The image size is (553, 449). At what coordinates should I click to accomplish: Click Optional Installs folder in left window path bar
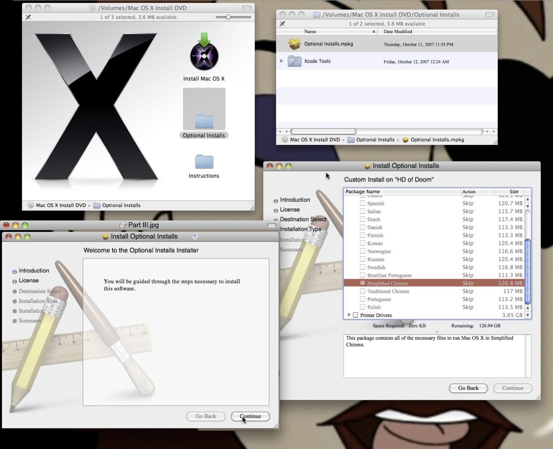117,205
